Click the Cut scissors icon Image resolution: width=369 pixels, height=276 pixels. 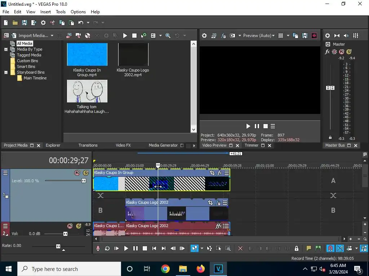pyautogui.click(x=53, y=23)
